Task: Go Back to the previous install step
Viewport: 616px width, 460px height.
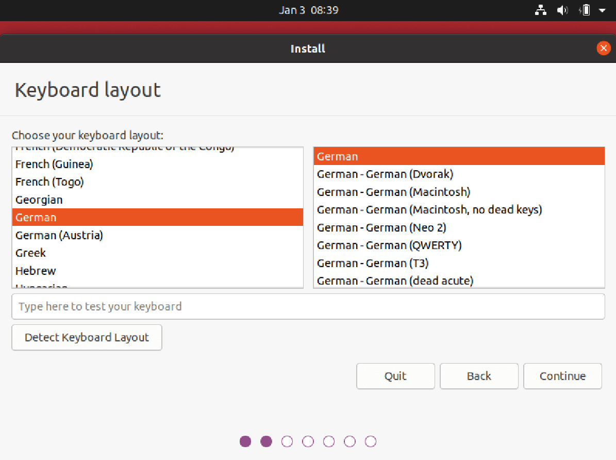Action: coord(479,376)
